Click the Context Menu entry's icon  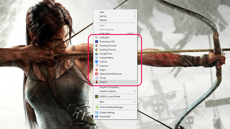click(97, 58)
